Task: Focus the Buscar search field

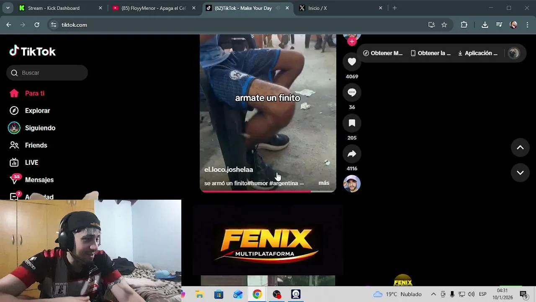Action: [47, 73]
